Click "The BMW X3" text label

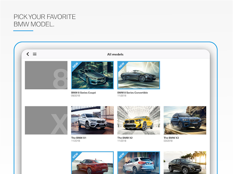pyautogui.click(x=171, y=138)
